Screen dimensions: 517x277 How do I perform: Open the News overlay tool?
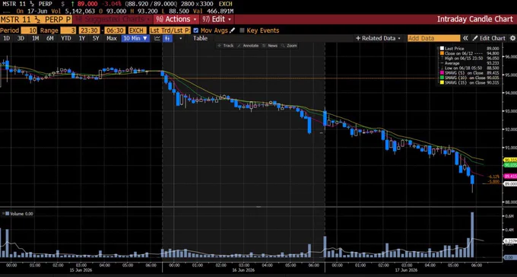pyautogui.click(x=270, y=46)
